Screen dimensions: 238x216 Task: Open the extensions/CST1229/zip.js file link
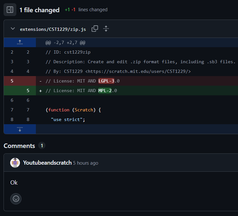[x=53, y=29]
